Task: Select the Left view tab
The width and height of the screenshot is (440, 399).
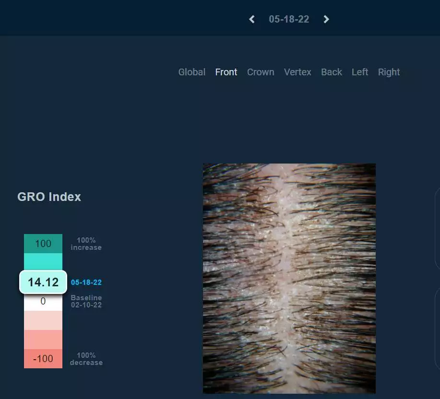Action: coord(360,72)
